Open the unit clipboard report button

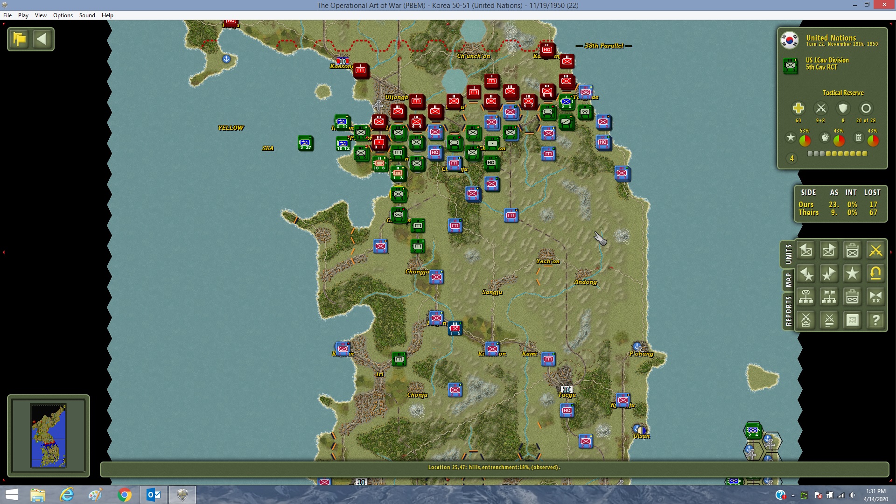tap(852, 251)
